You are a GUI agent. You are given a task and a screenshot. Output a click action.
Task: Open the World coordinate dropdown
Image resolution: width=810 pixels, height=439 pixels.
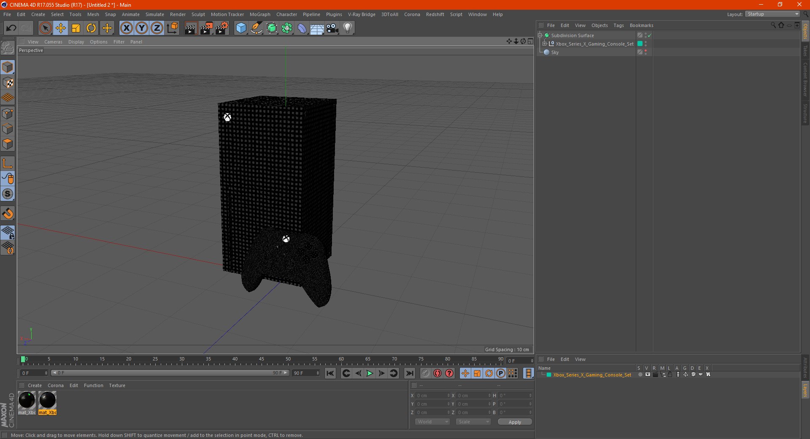432,422
